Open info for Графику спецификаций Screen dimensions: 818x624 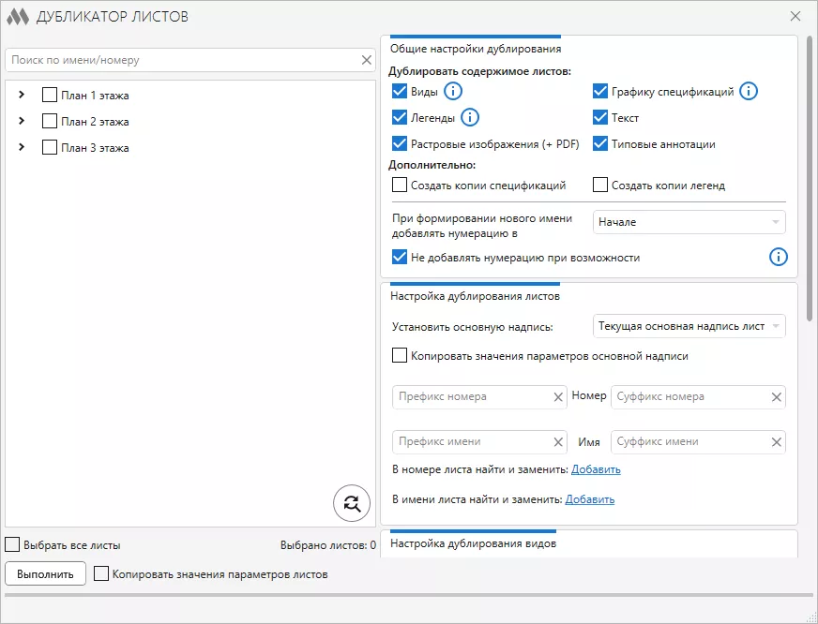click(x=748, y=91)
